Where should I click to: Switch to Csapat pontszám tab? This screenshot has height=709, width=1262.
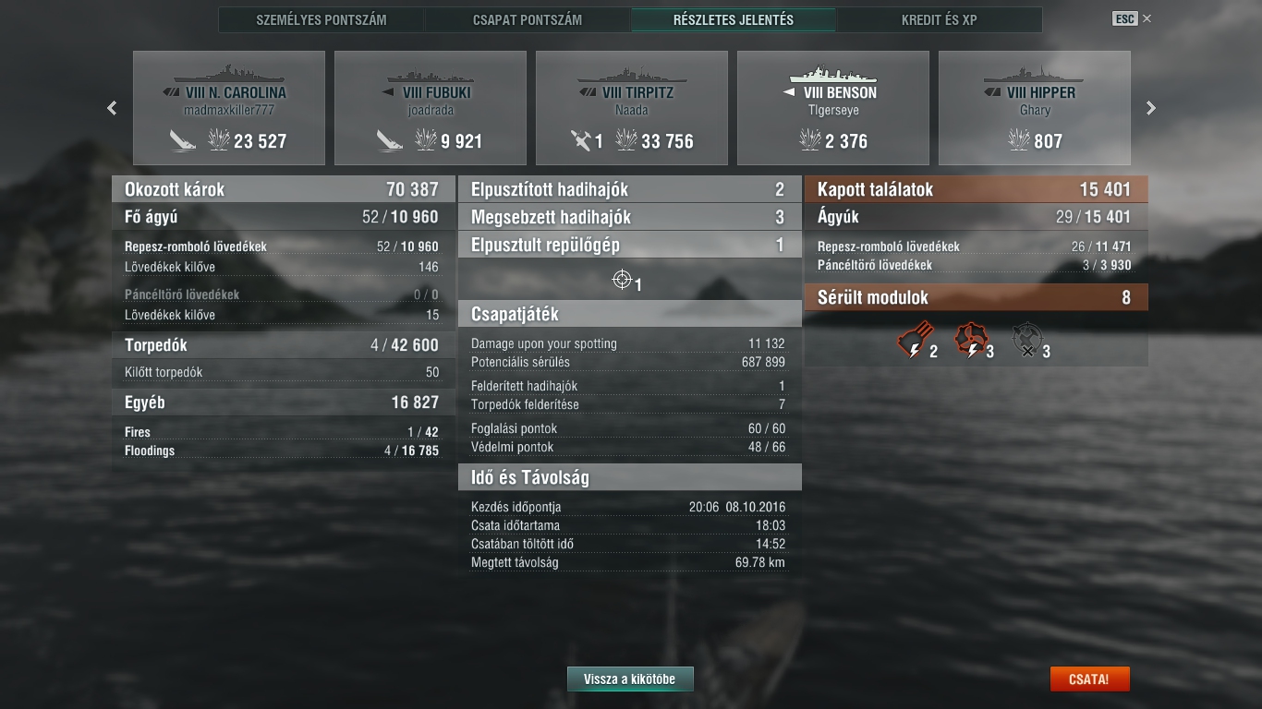coord(528,19)
